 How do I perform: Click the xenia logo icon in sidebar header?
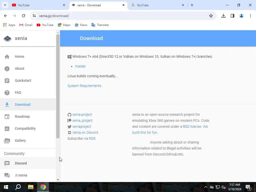tap(7, 38)
